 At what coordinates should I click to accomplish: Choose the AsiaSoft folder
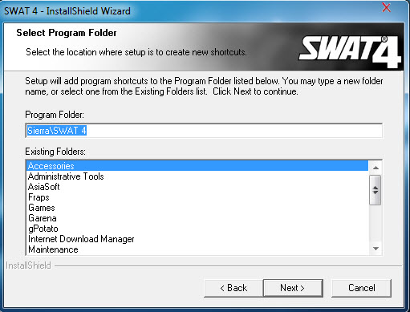[x=197, y=187]
